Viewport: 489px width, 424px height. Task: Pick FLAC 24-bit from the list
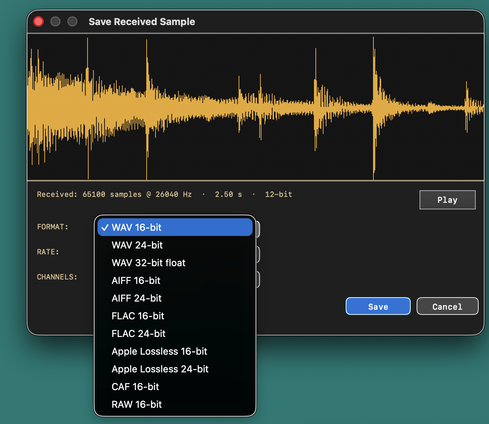click(175, 333)
